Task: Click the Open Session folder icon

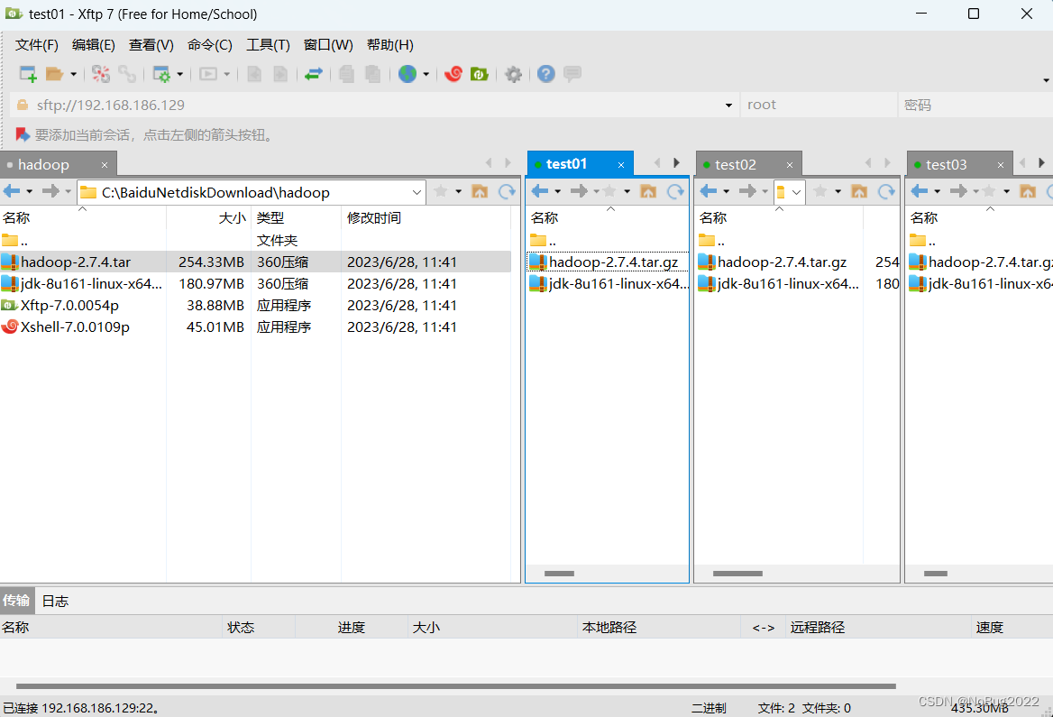Action: (54, 74)
